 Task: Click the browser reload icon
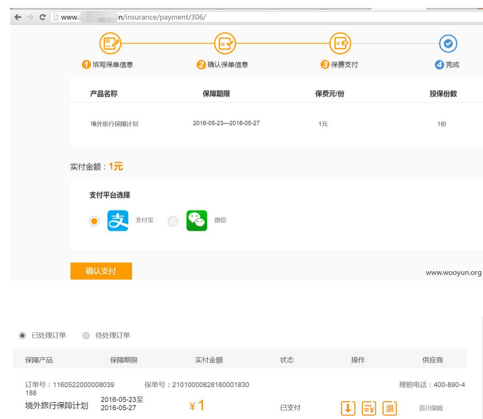pos(42,17)
